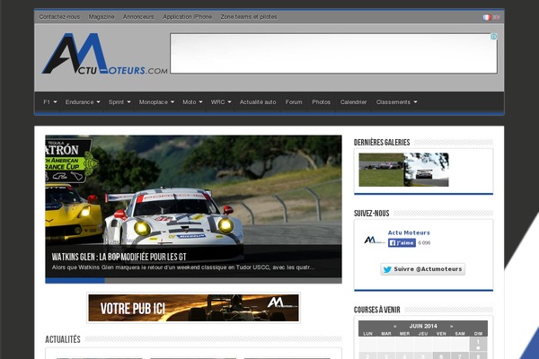Screen dimensions: 539x359
Task: Open the first gallery thumbnail in Dernières Galeries
Action: (381, 169)
